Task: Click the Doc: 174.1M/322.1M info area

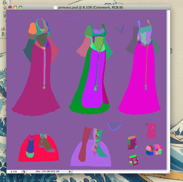Action: pos(48,171)
